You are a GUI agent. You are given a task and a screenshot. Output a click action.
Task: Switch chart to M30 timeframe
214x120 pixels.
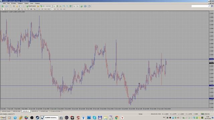click(x=48, y=9)
